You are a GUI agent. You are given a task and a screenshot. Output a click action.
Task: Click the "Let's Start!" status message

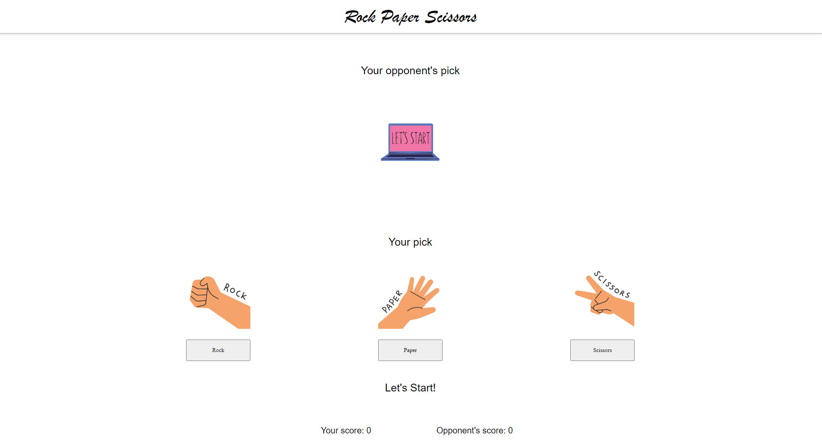pos(410,388)
